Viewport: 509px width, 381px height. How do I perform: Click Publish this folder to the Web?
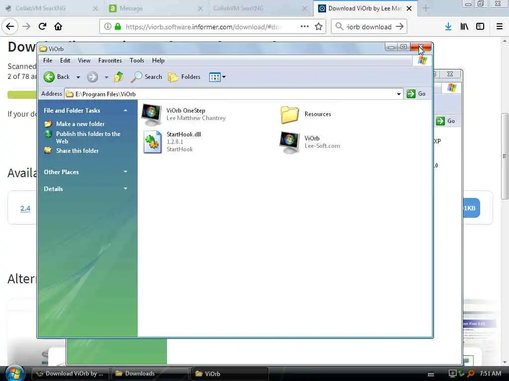point(88,138)
